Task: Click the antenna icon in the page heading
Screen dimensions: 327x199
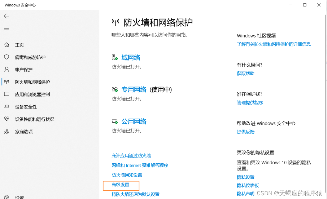Action: point(115,22)
